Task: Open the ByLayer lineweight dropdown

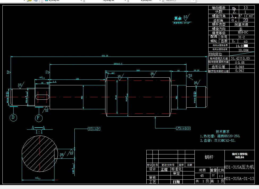Action: (x=146, y=1)
